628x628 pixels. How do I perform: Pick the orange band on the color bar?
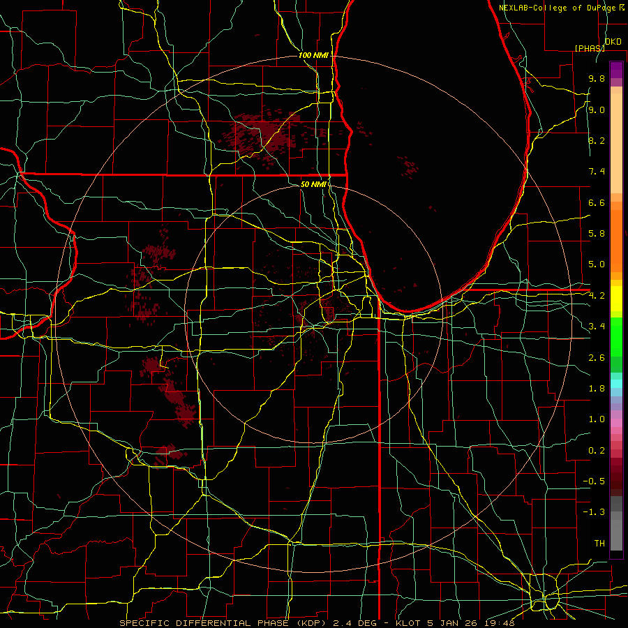[616, 241]
